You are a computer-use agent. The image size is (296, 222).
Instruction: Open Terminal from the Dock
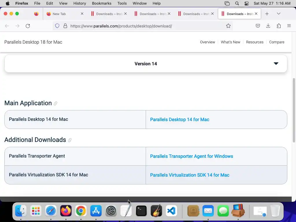(x=141, y=211)
